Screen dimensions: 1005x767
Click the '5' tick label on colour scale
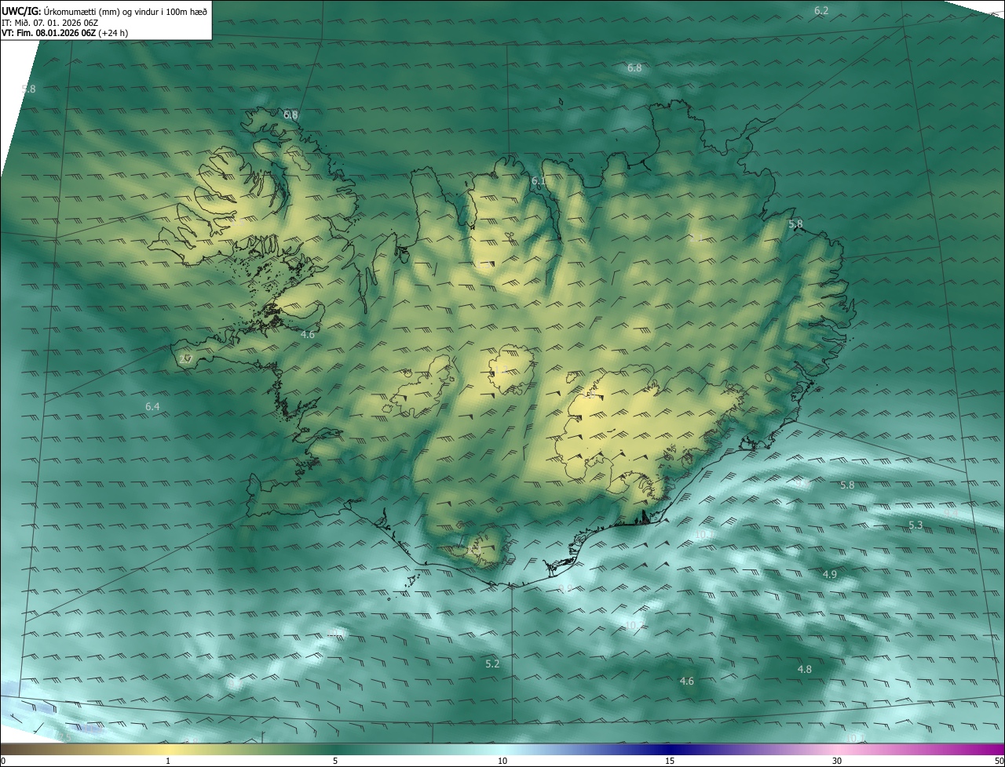[335, 761]
